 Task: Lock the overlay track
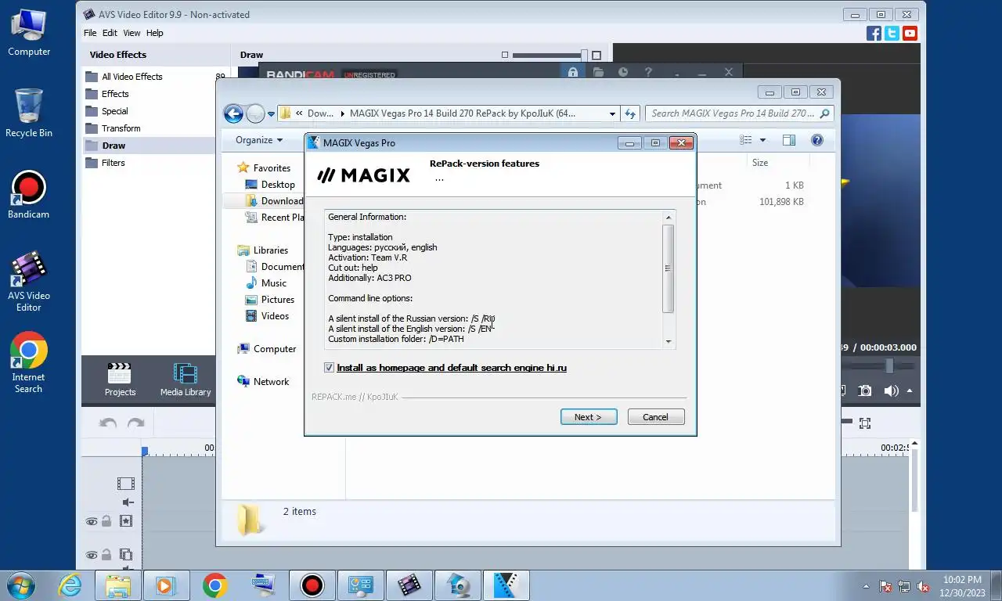click(x=106, y=555)
